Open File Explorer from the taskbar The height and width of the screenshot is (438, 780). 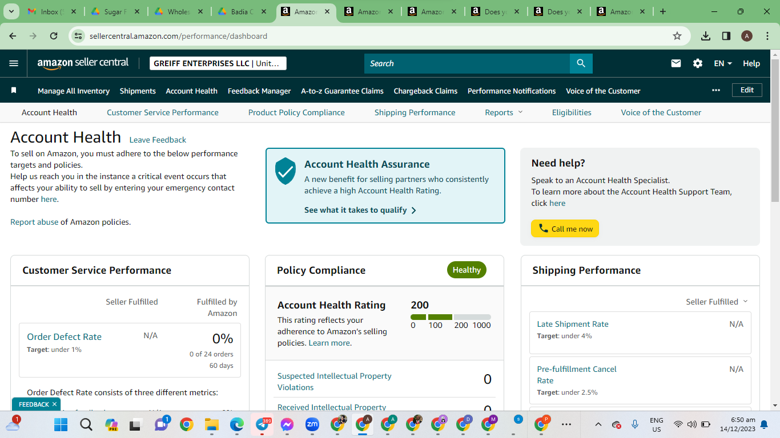pos(212,424)
